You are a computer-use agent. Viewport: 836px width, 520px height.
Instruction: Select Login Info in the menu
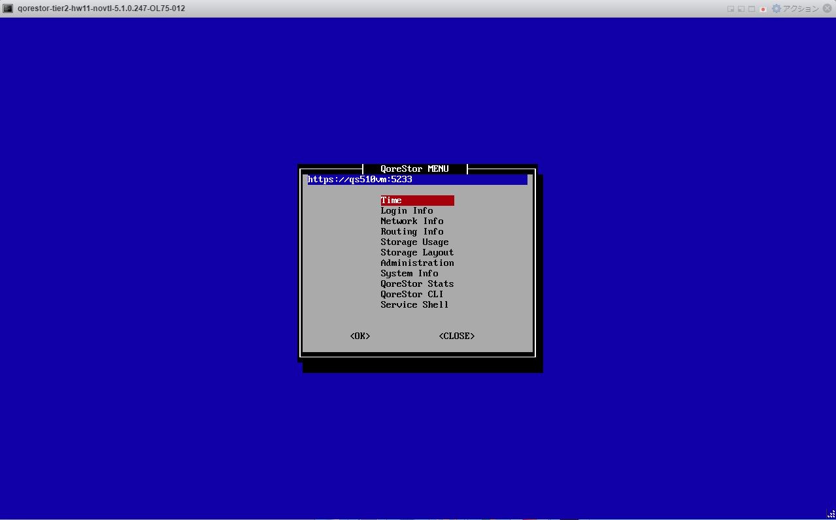[x=407, y=211]
